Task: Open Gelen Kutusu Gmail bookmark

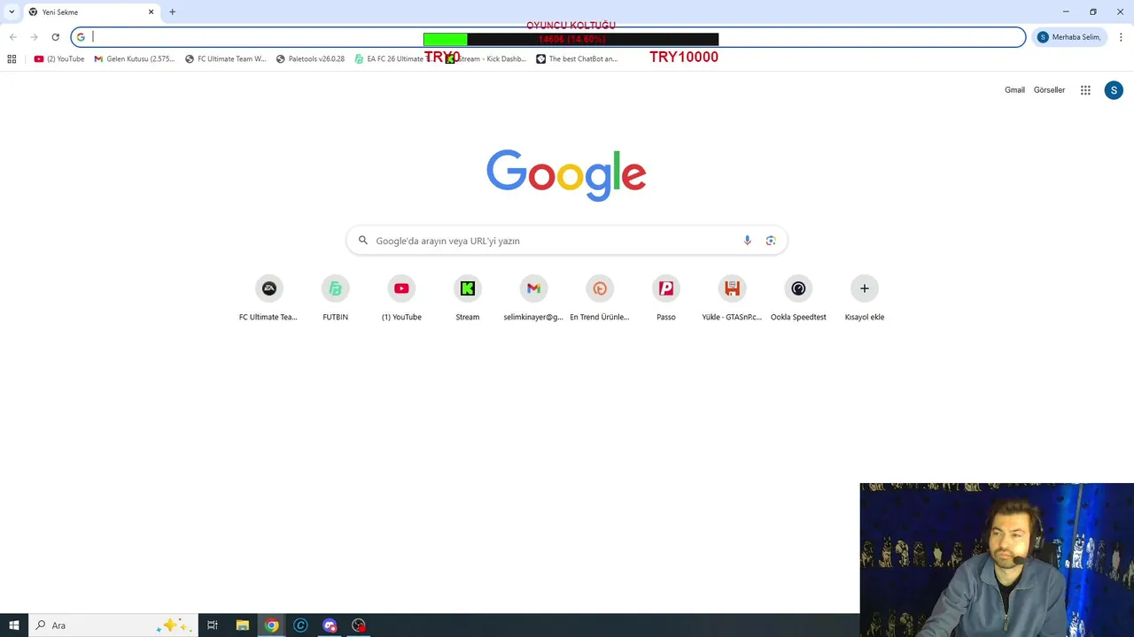Action: click(x=135, y=59)
